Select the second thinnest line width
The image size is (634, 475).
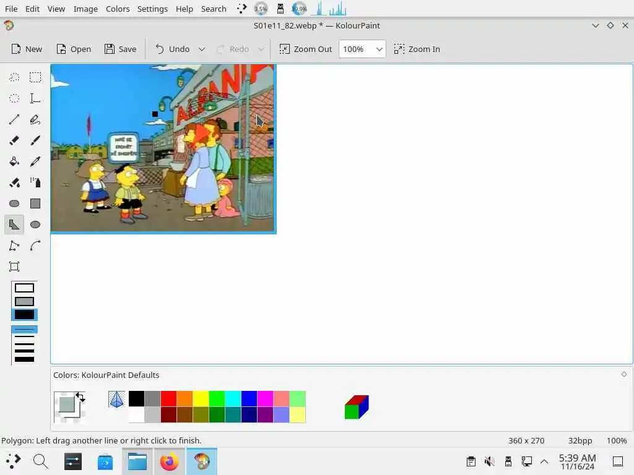coord(24,336)
